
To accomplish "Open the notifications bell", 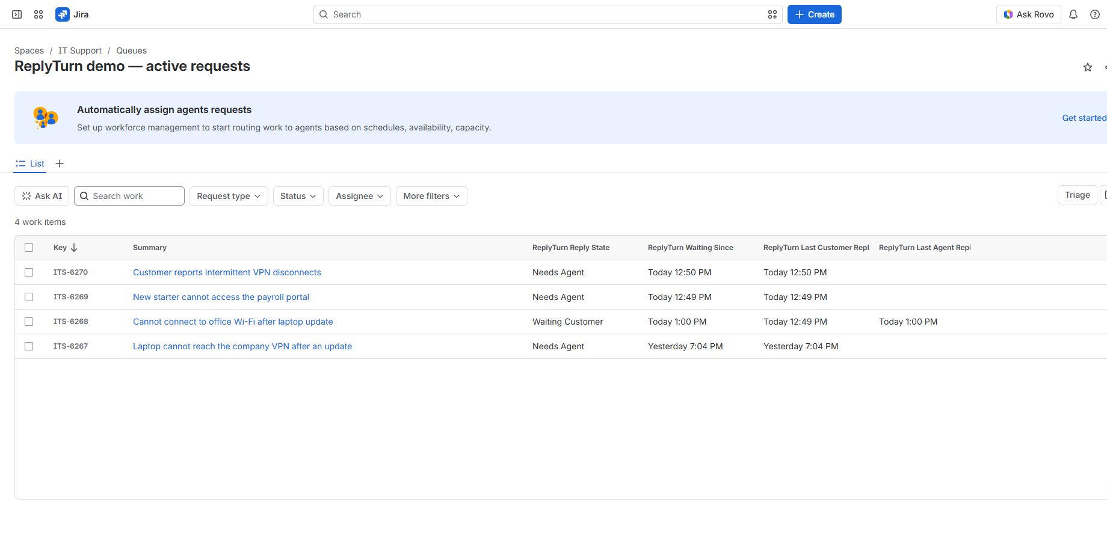I will click(1073, 14).
